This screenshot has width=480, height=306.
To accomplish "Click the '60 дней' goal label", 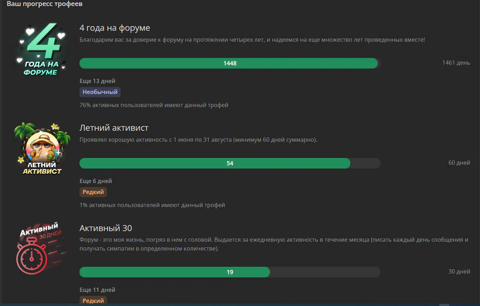I will [x=459, y=163].
